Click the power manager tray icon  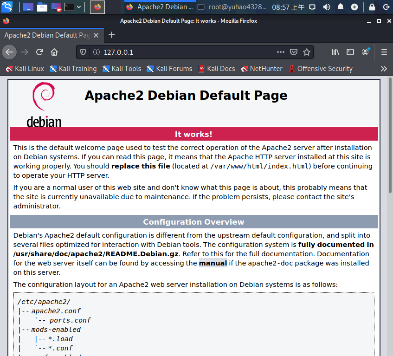354,7
